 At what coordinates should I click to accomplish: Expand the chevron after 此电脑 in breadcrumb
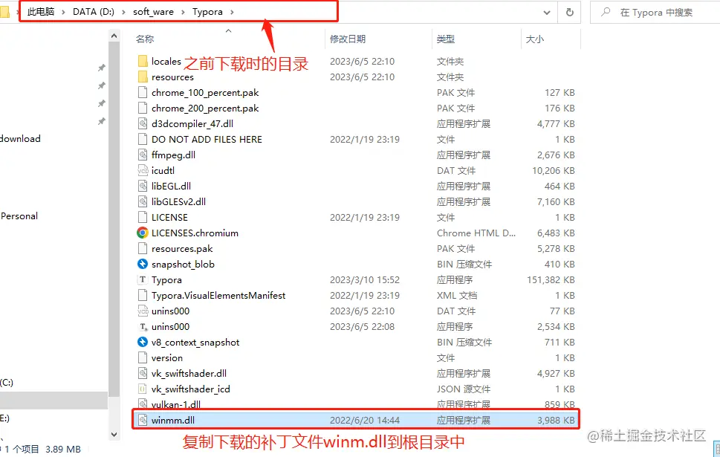coord(63,12)
